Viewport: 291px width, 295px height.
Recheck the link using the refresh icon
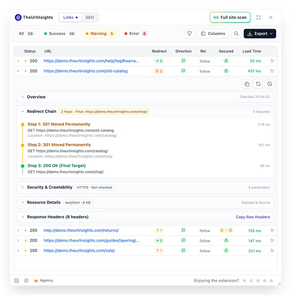coord(258,84)
